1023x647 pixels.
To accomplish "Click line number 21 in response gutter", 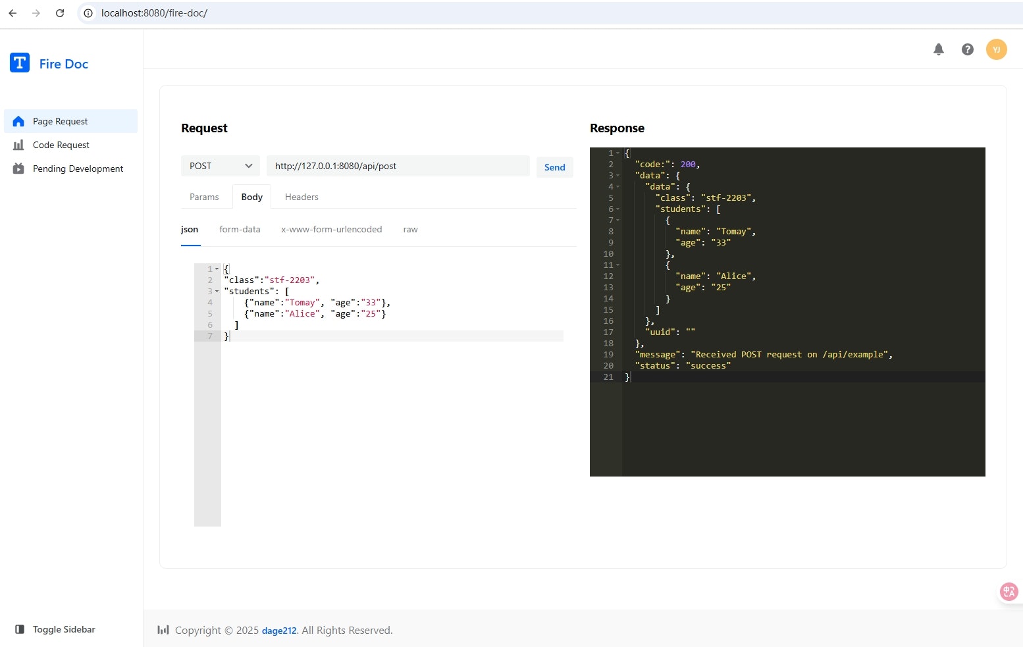I will coord(608,376).
